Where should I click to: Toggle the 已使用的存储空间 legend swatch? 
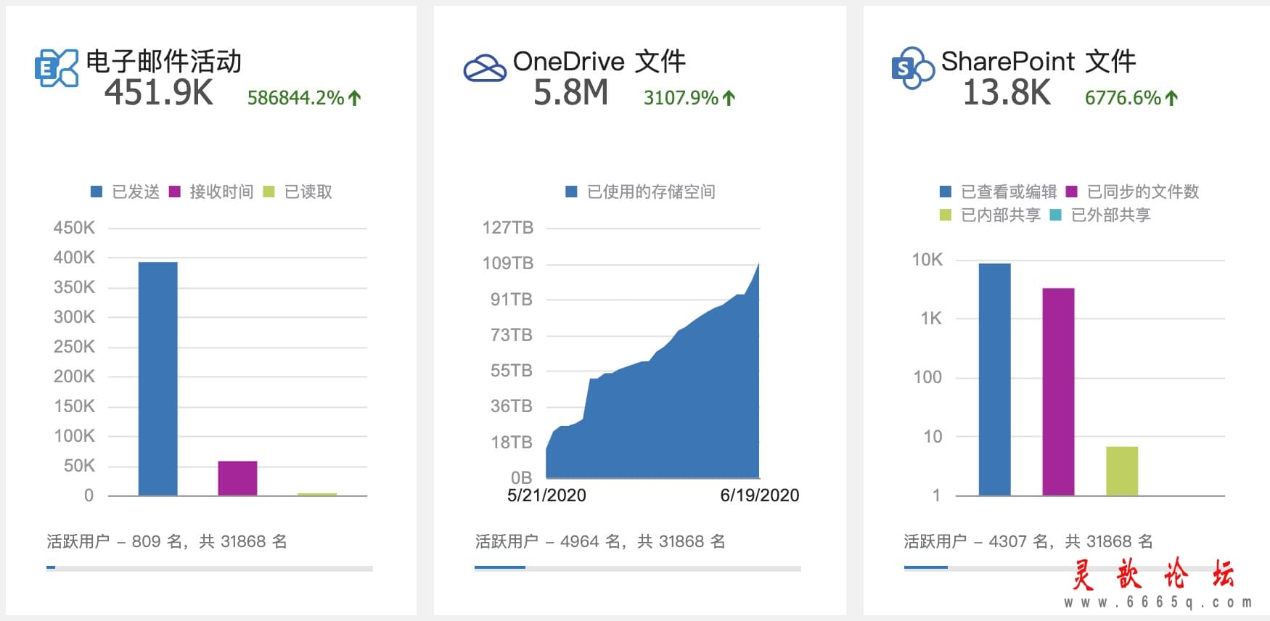tap(571, 192)
